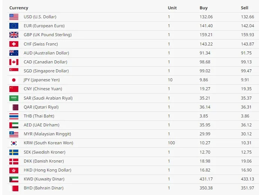Click the United States flag icon
Screen dimensions: 259x195
(14, 17)
